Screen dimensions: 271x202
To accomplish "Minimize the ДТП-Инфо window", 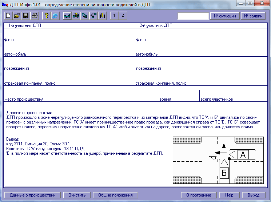I will [242, 3].
